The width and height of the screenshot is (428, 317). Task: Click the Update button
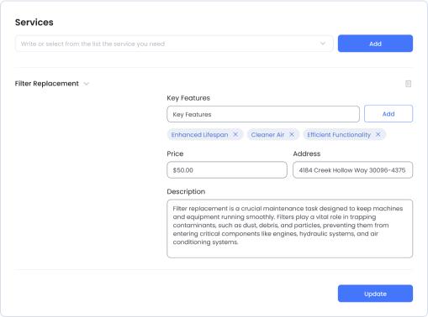tap(375, 294)
